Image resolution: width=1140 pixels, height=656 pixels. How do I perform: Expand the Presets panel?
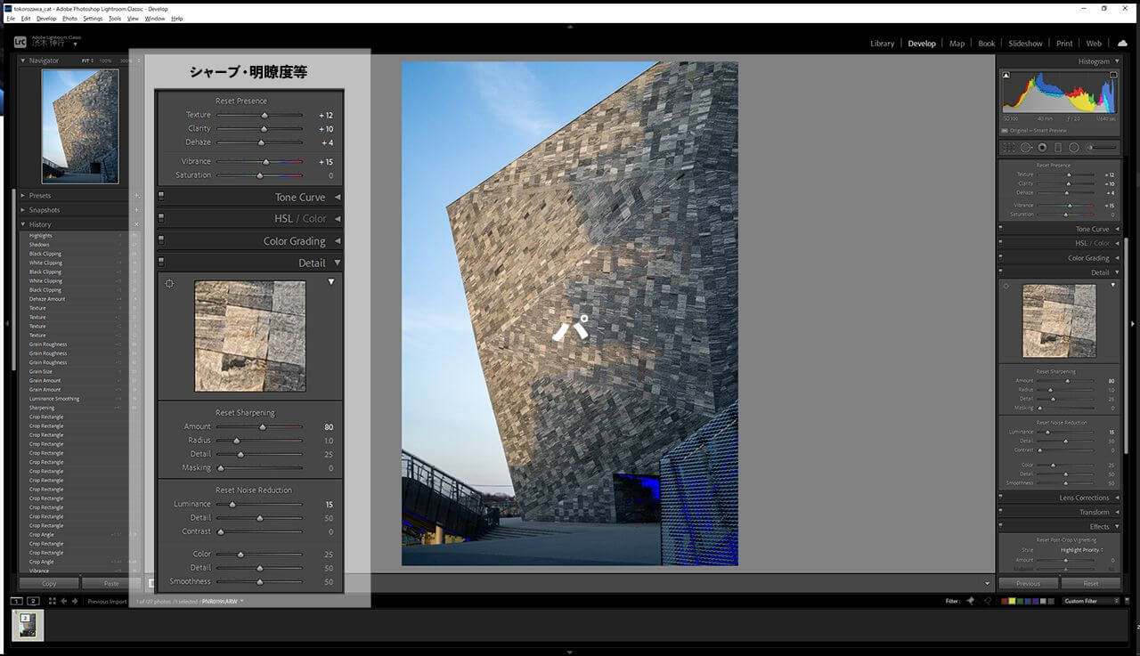(x=23, y=196)
